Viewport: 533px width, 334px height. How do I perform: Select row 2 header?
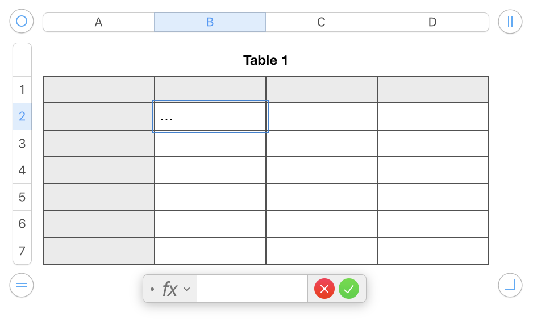pos(22,116)
